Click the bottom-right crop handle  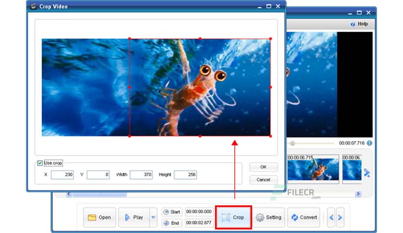[x=270, y=136]
